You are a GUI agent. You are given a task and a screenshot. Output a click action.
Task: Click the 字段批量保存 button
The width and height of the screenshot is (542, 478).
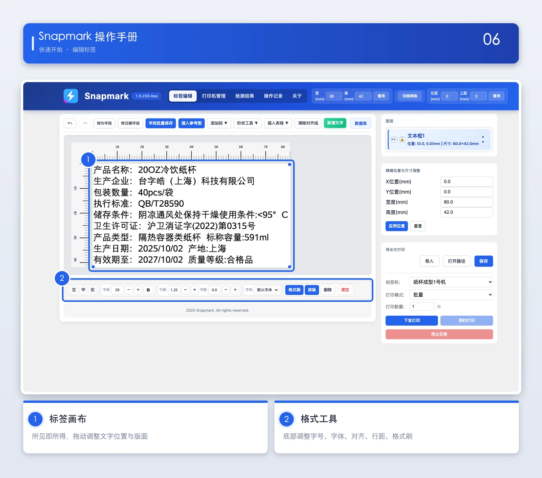click(161, 123)
